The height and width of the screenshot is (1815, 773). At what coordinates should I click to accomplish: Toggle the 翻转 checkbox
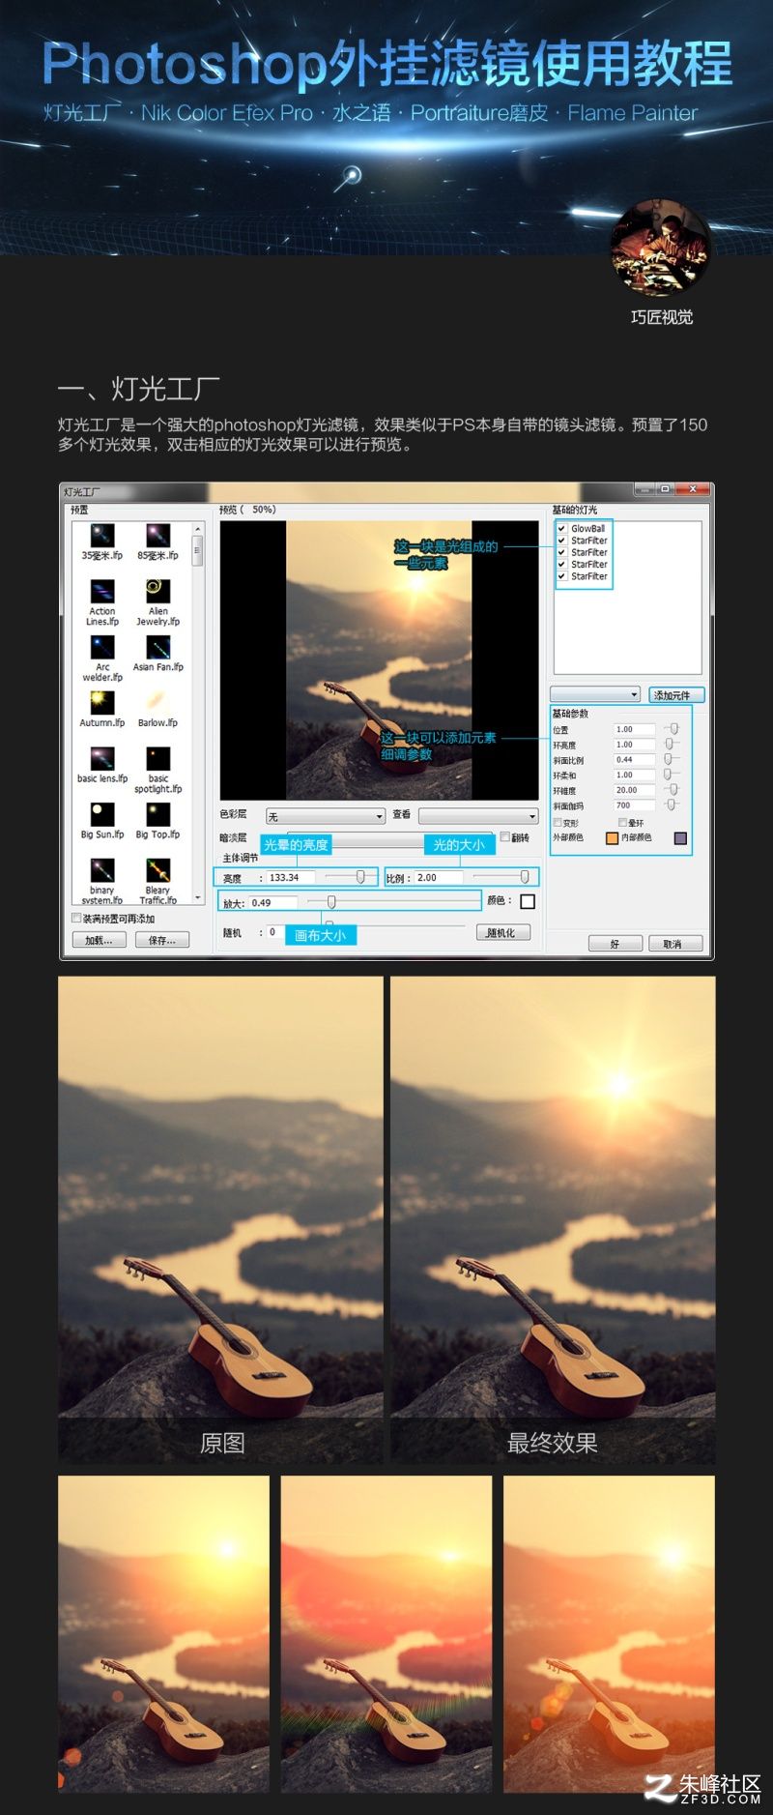[504, 837]
